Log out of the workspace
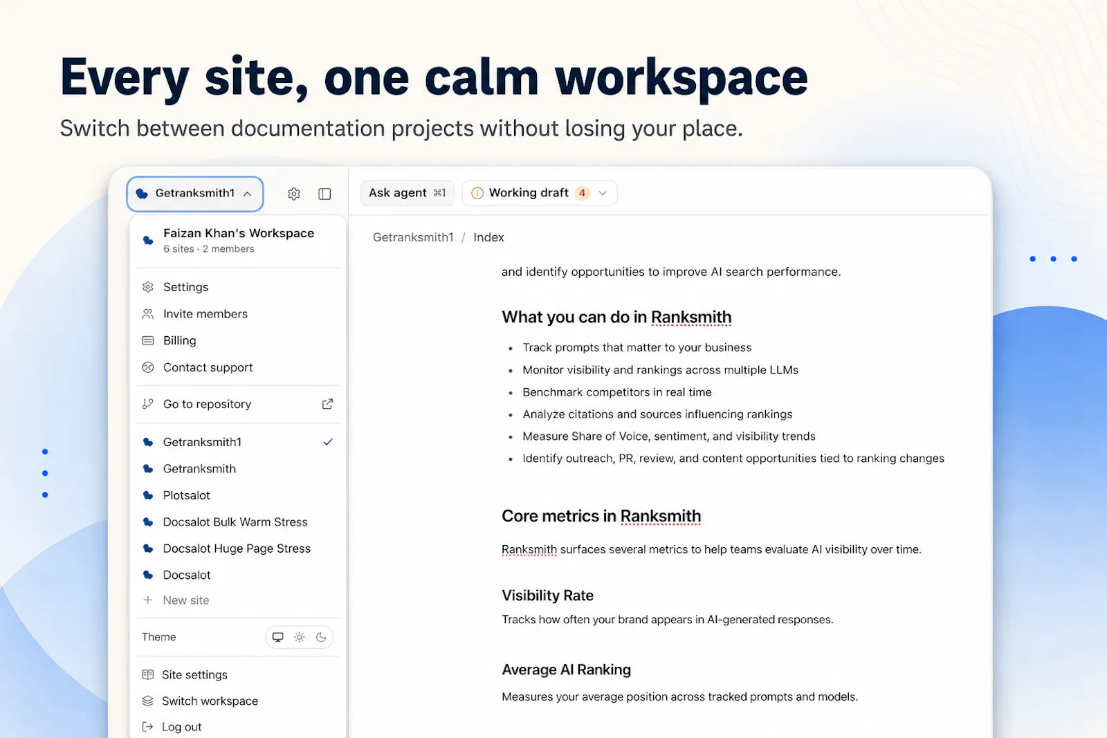The image size is (1107, 738). pyautogui.click(x=237, y=726)
